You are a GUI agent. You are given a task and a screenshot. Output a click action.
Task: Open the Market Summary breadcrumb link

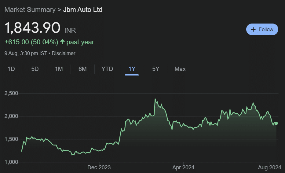[x=30, y=10]
